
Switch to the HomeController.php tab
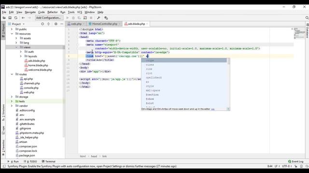pos(105,24)
